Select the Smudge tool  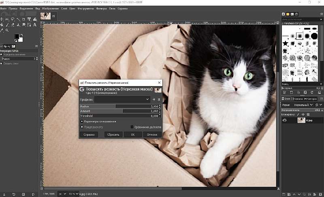(x=24, y=25)
